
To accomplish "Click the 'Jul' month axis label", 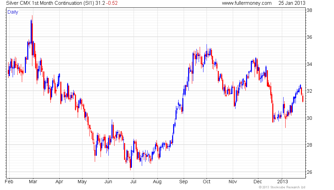I will tap(133, 182).
